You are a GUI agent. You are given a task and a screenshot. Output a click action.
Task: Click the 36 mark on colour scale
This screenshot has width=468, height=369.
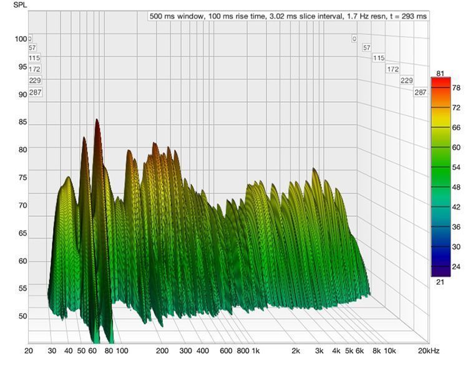point(456,227)
